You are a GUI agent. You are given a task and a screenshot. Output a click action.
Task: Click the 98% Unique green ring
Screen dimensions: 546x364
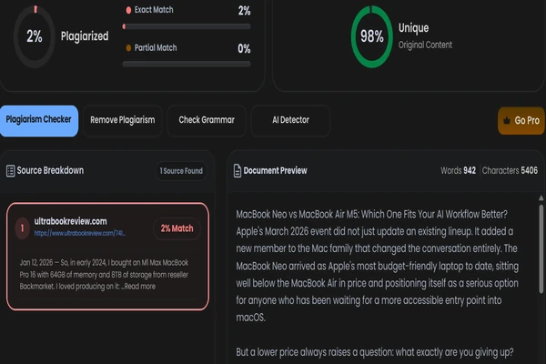(371, 36)
